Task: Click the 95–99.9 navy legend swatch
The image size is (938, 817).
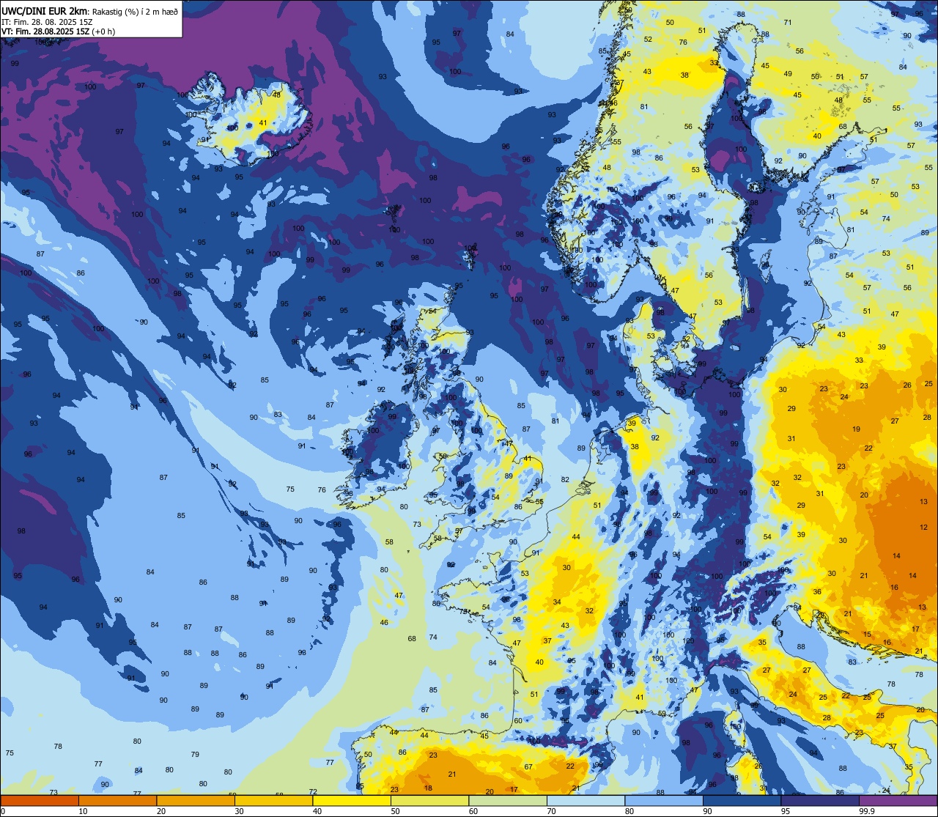Action: click(820, 800)
